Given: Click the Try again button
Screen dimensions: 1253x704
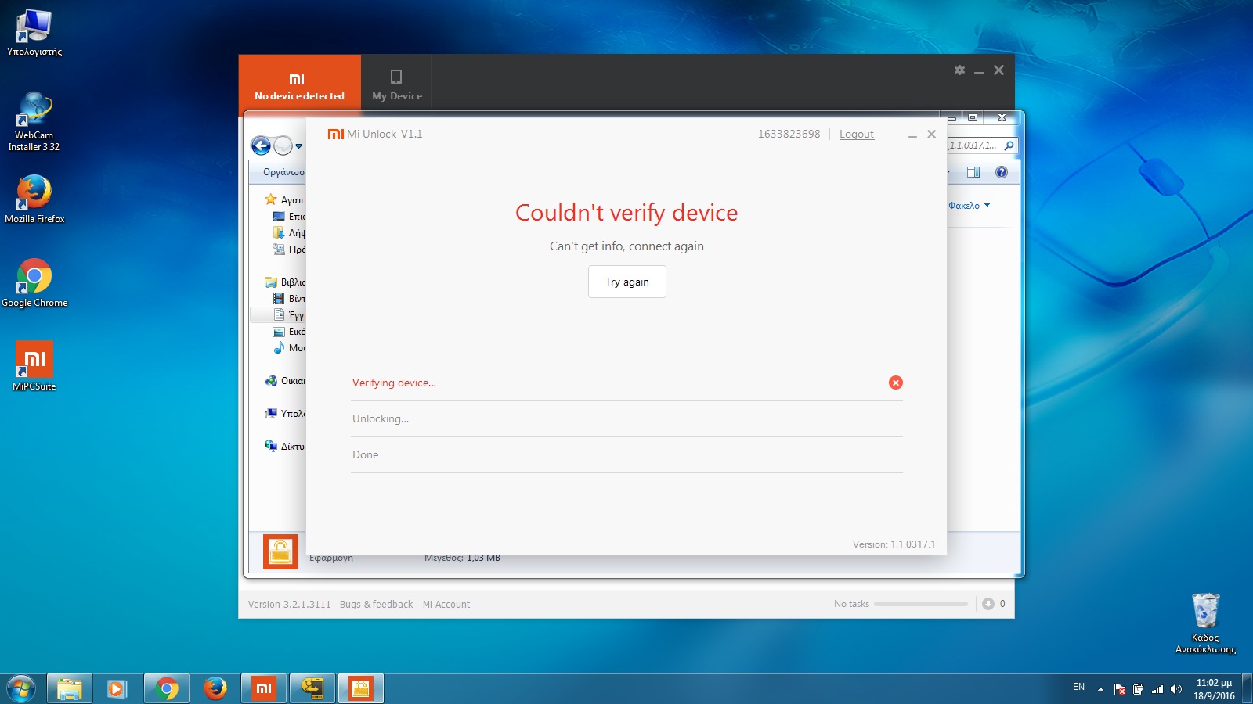Looking at the screenshot, I should pos(626,282).
